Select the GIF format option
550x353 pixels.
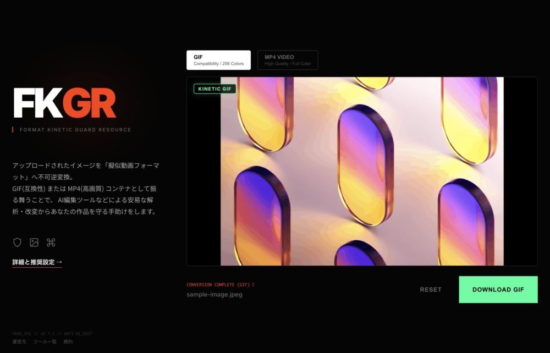(x=218, y=60)
